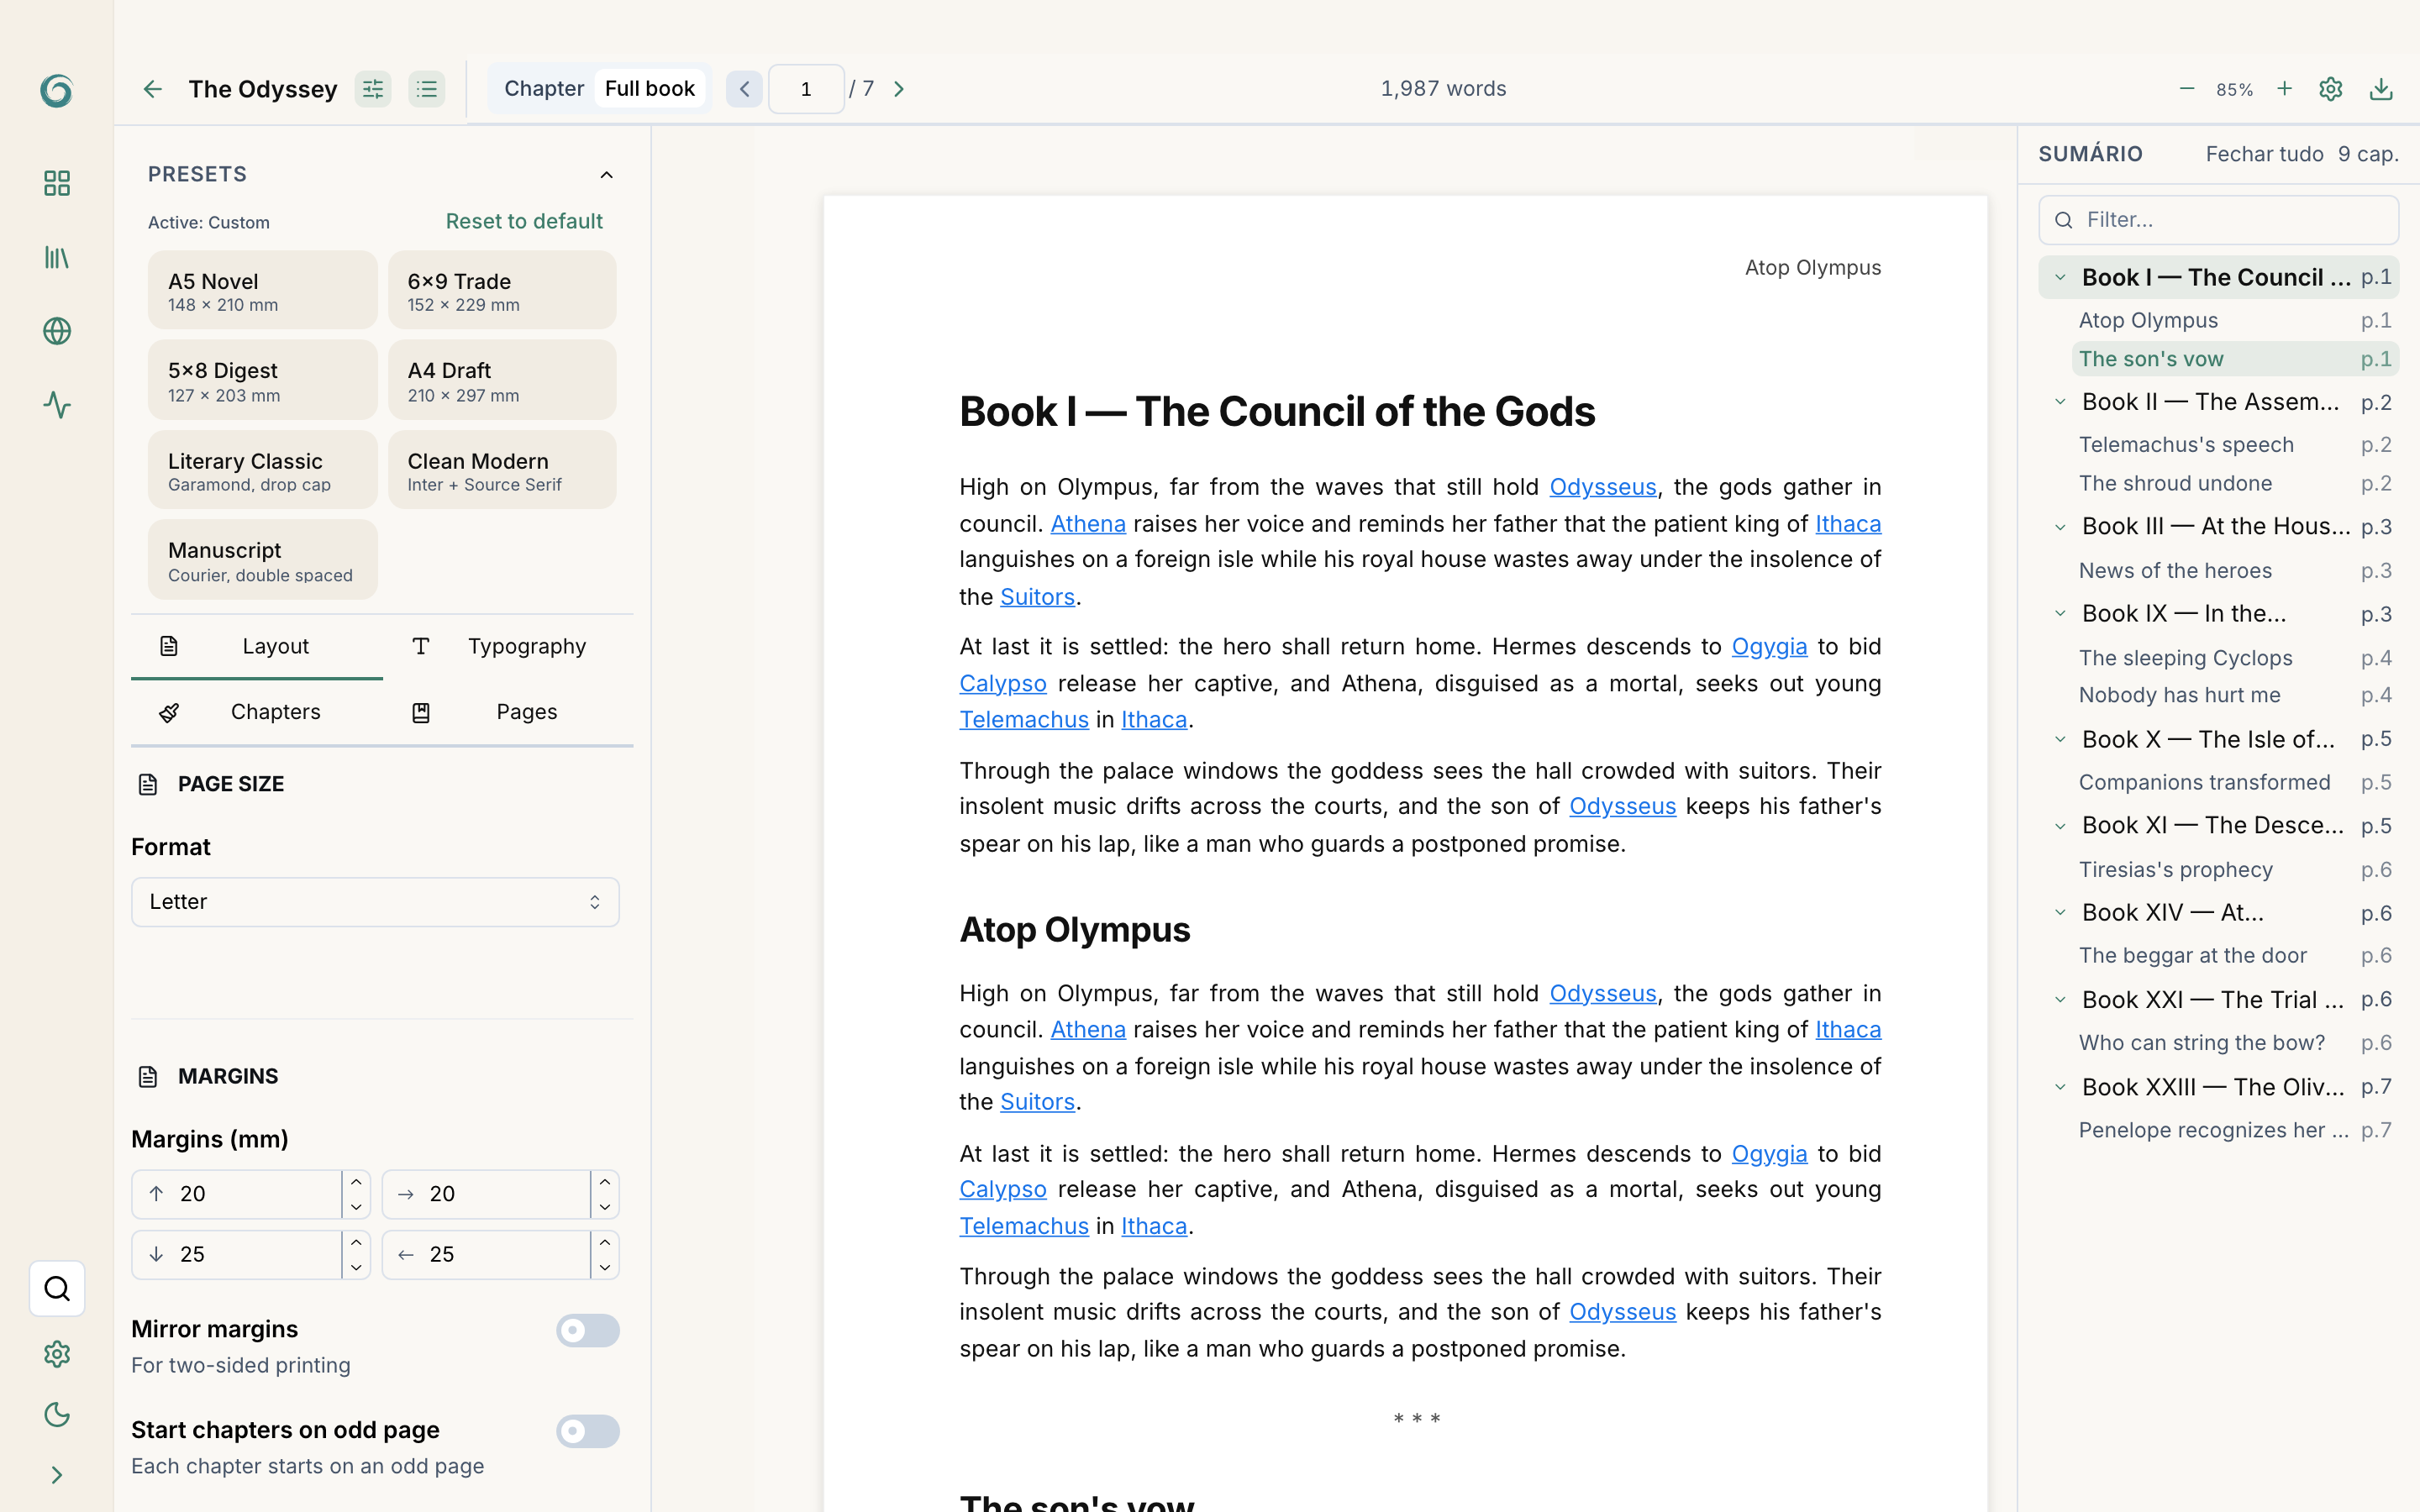This screenshot has width=2420, height=1512.
Task: Click the download export icon
Action: [2381, 89]
